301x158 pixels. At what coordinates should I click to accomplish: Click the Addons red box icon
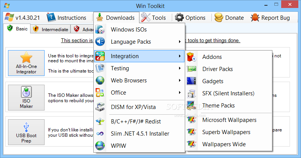click(x=191, y=57)
